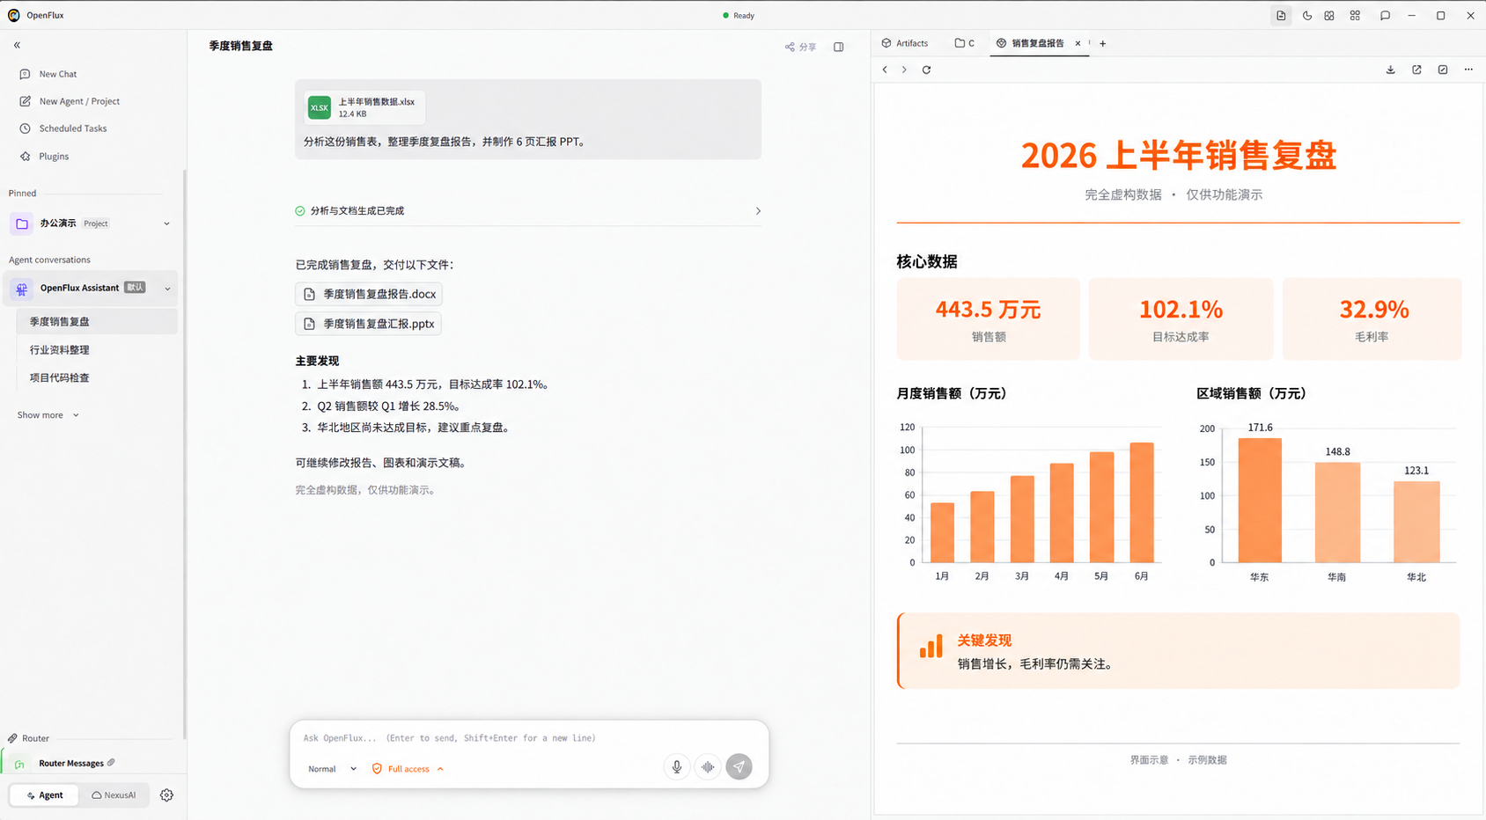This screenshot has height=820, width=1486.
Task: Open 季度销售复盘汇报.pptx file
Action: (368, 324)
